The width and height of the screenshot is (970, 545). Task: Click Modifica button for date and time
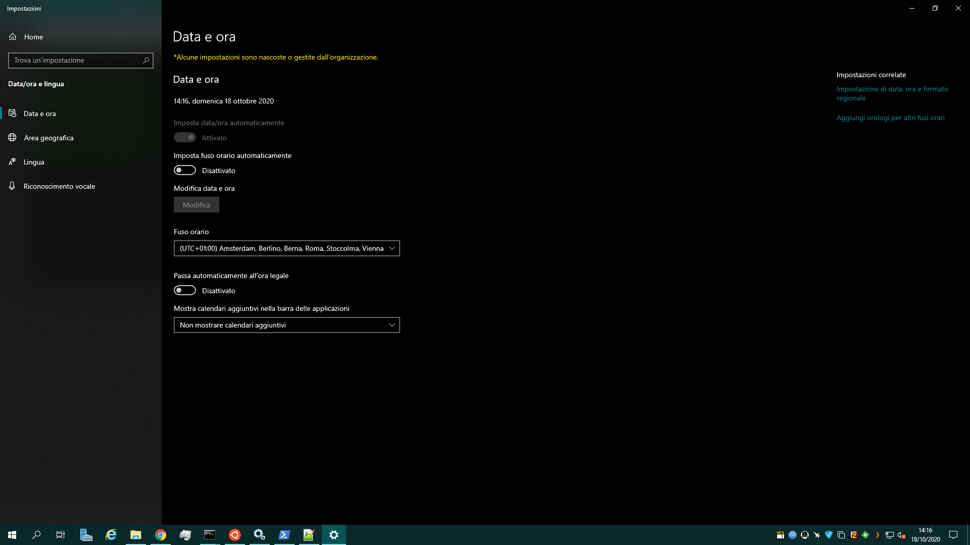(x=197, y=205)
